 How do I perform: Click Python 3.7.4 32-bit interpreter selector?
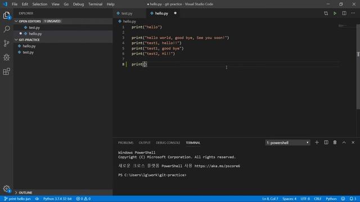coord(57,199)
